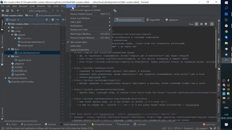
Task: Choose Previous Project Window
Action: [89, 38]
